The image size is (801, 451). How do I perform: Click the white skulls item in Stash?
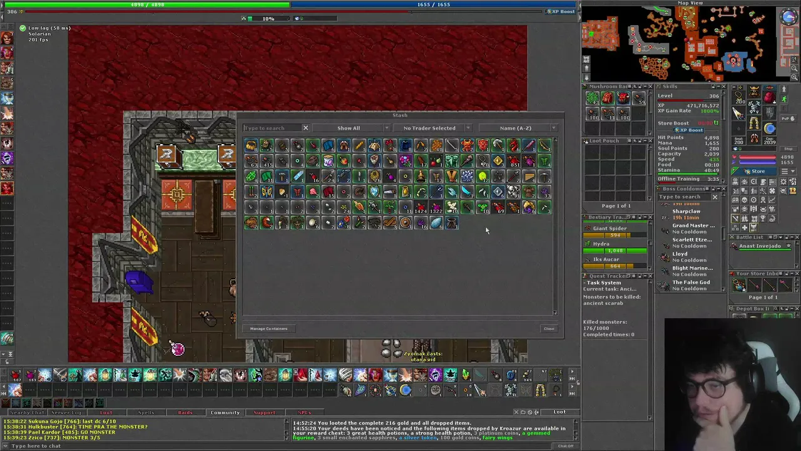(x=513, y=192)
